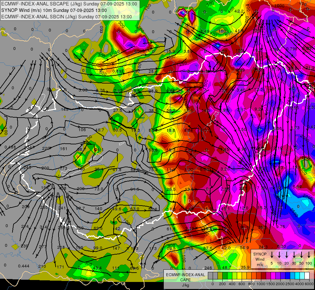Click the olive swatch in CAPE legend
Viewport: 315px width, 290px height.
[x=220, y=276]
